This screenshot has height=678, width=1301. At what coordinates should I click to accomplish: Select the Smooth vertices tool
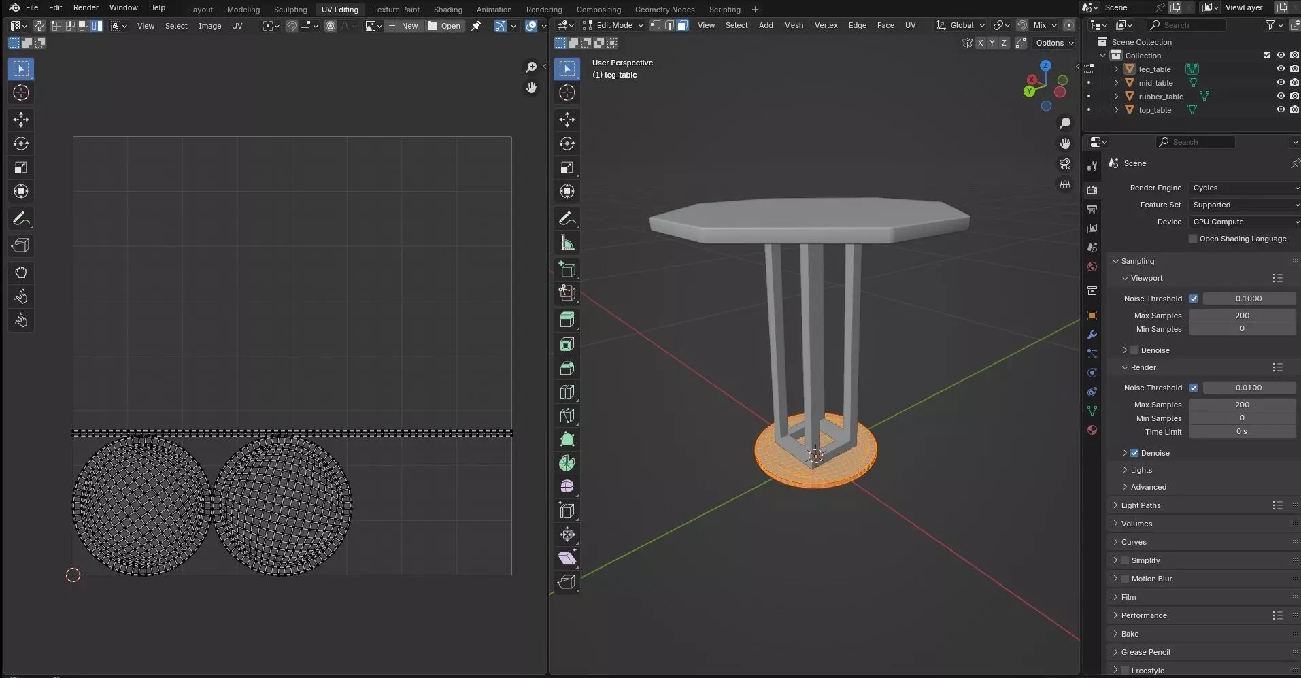567,487
